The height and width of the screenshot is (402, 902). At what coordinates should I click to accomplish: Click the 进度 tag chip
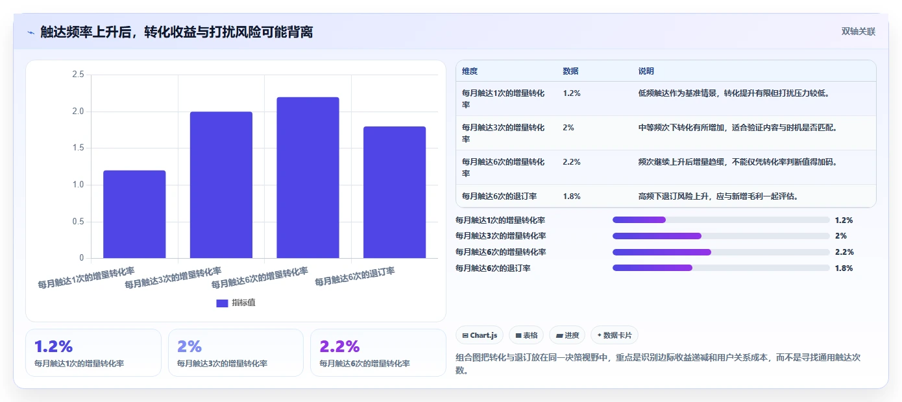[567, 335]
